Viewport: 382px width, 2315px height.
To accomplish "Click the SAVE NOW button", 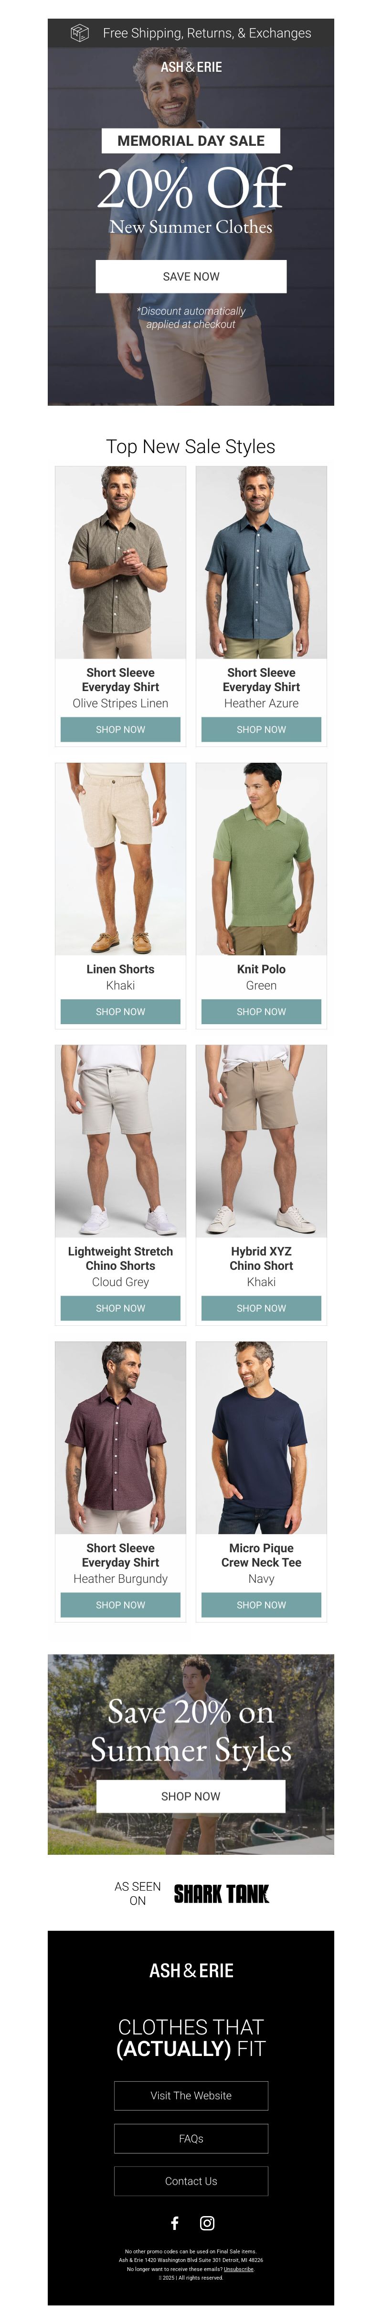I will pos(191,277).
